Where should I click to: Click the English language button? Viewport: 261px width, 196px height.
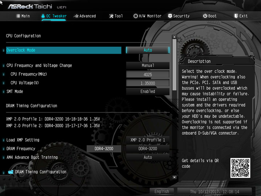click(x=162, y=192)
